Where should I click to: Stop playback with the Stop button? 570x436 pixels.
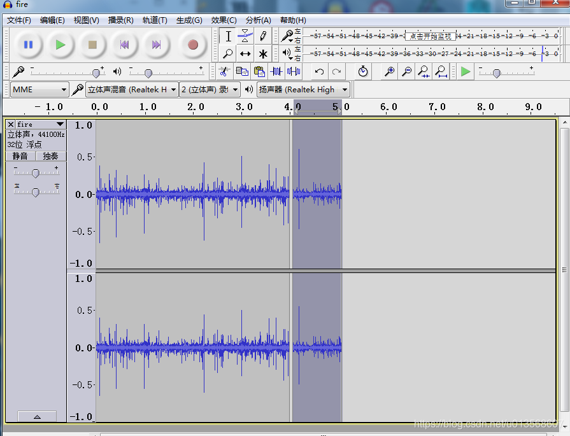(92, 45)
